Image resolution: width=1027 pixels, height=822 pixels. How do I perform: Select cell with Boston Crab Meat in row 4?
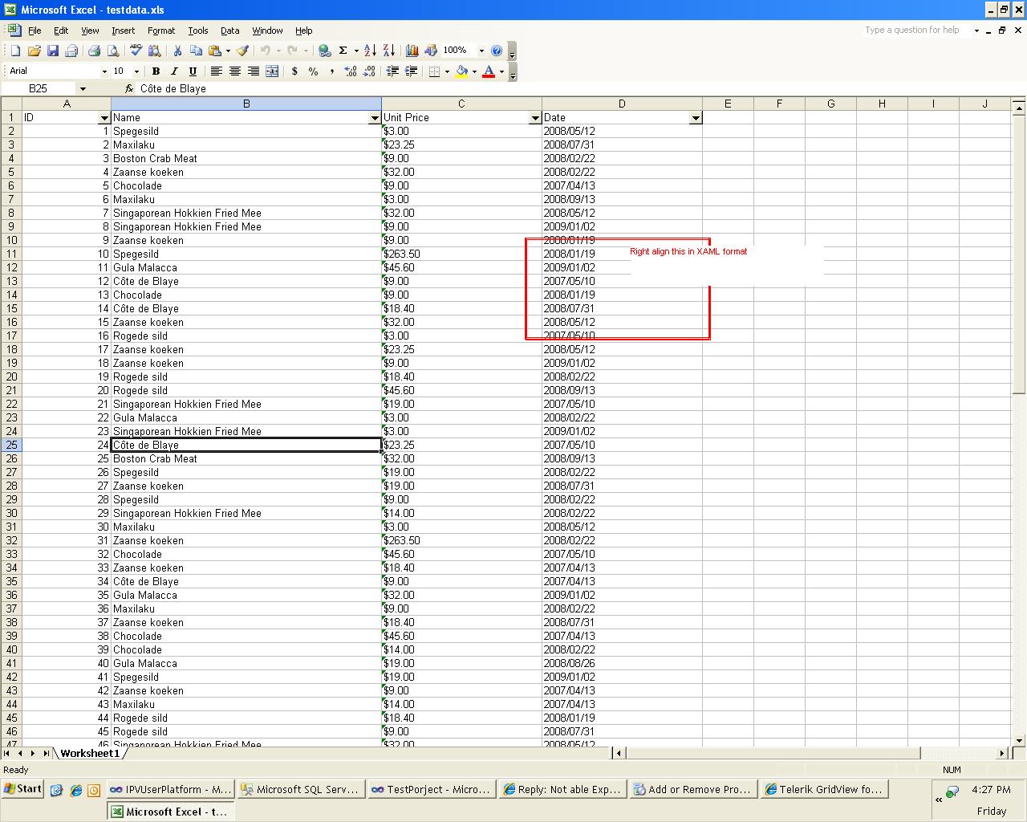coord(246,158)
